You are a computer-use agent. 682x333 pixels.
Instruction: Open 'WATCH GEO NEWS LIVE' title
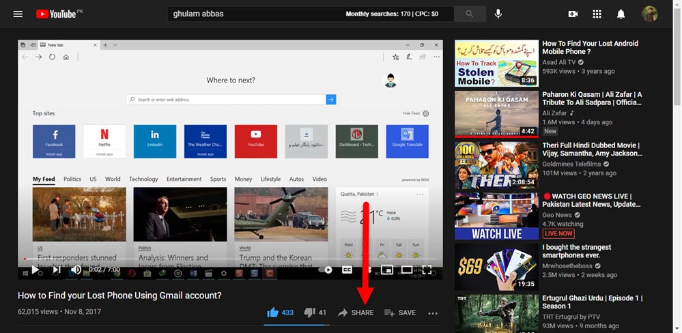click(x=591, y=200)
